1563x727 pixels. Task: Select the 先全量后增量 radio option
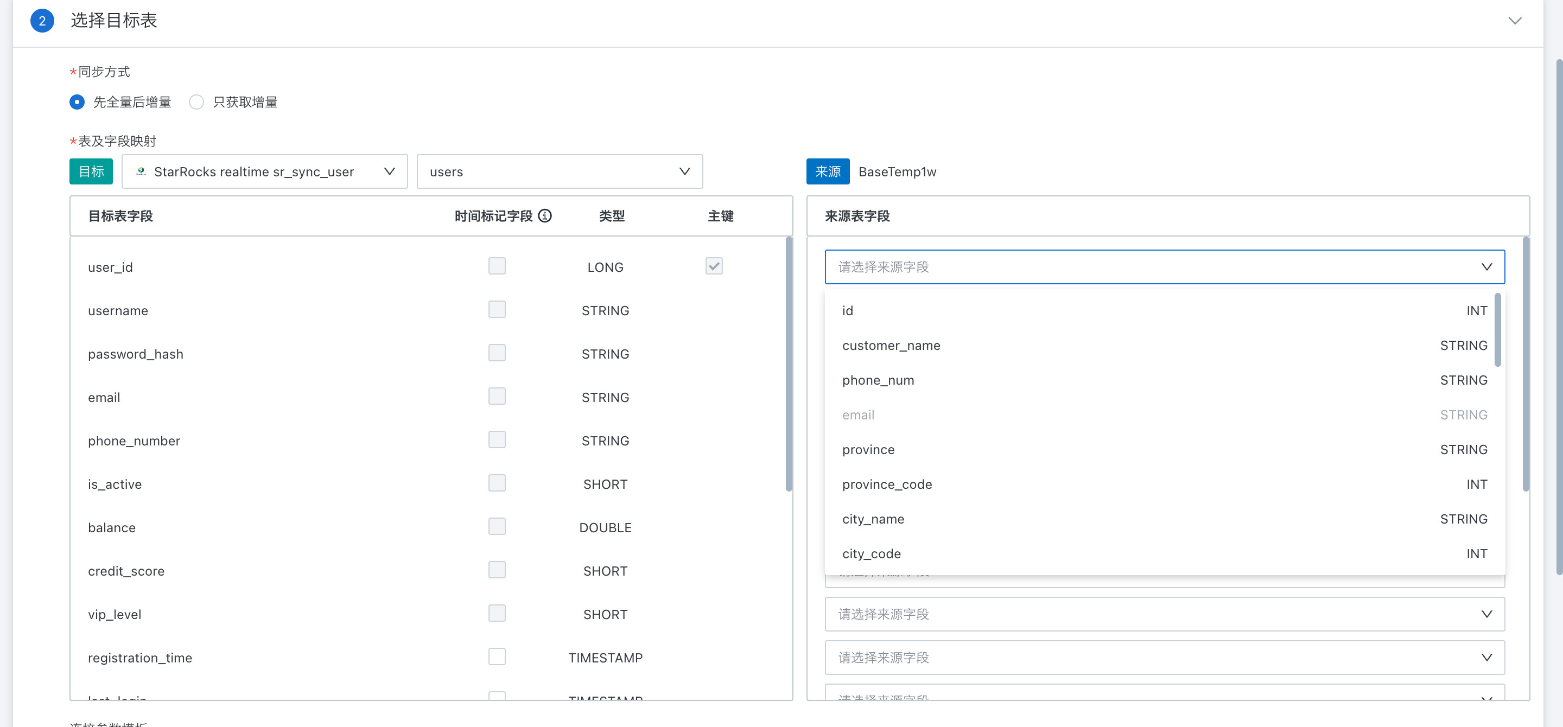(77, 102)
